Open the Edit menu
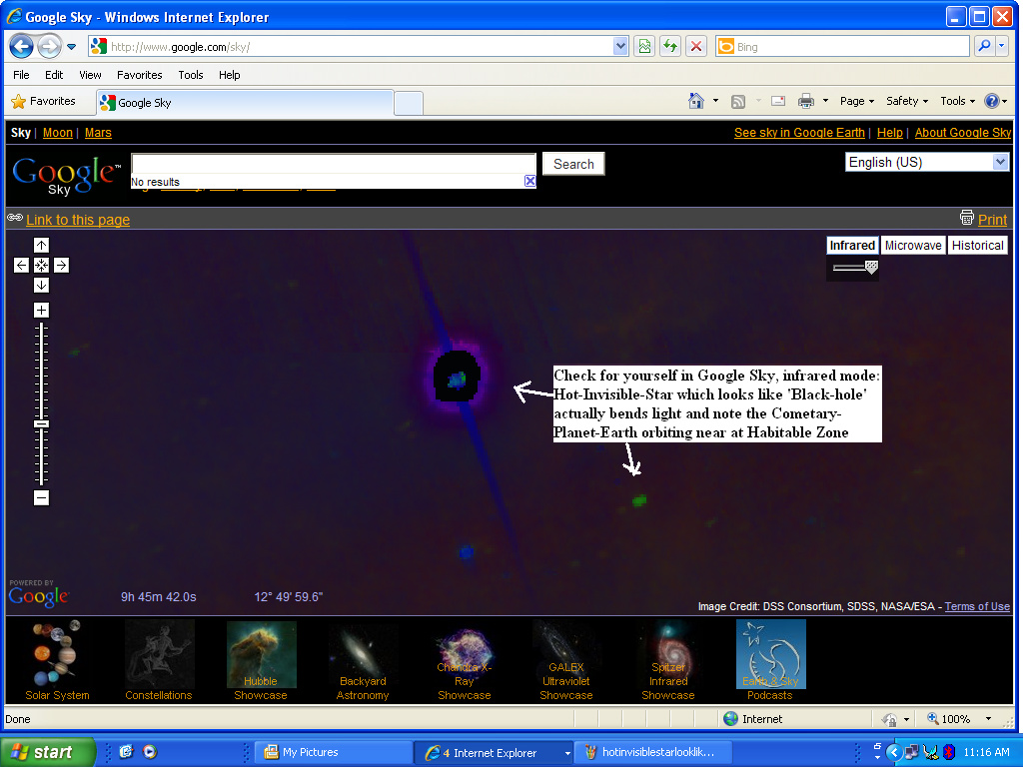1023x767 pixels. 54,75
